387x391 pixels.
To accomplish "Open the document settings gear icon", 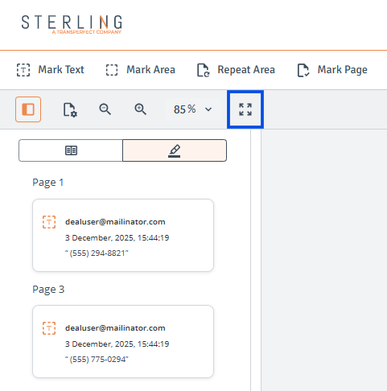I will [x=70, y=109].
